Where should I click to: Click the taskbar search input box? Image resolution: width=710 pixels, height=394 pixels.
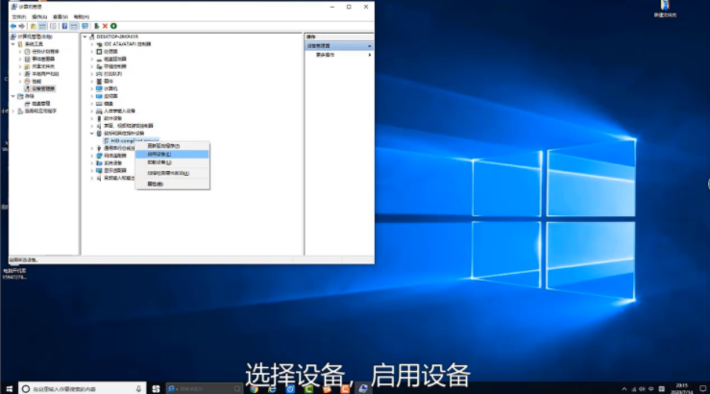click(83, 388)
